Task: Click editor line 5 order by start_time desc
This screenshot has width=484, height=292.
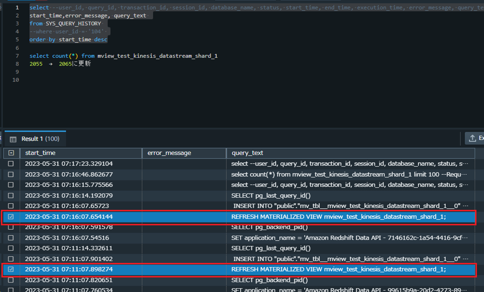Action: pyautogui.click(x=68, y=39)
